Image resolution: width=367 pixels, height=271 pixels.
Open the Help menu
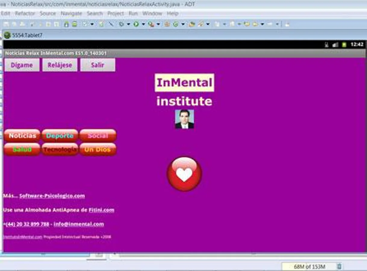coord(173,14)
